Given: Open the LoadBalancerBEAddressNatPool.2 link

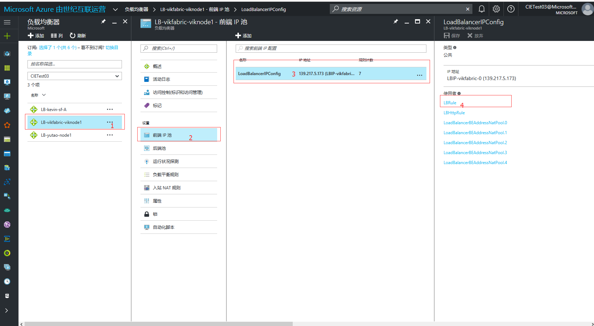Looking at the screenshot, I should (x=475, y=143).
